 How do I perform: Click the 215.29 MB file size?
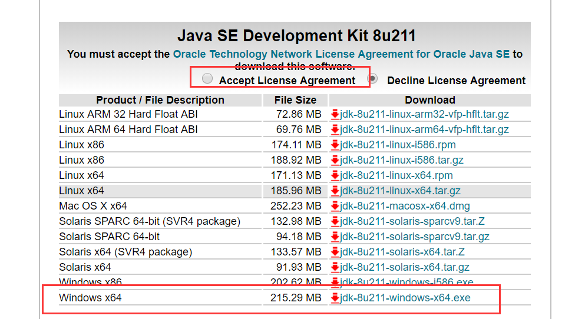(296, 298)
